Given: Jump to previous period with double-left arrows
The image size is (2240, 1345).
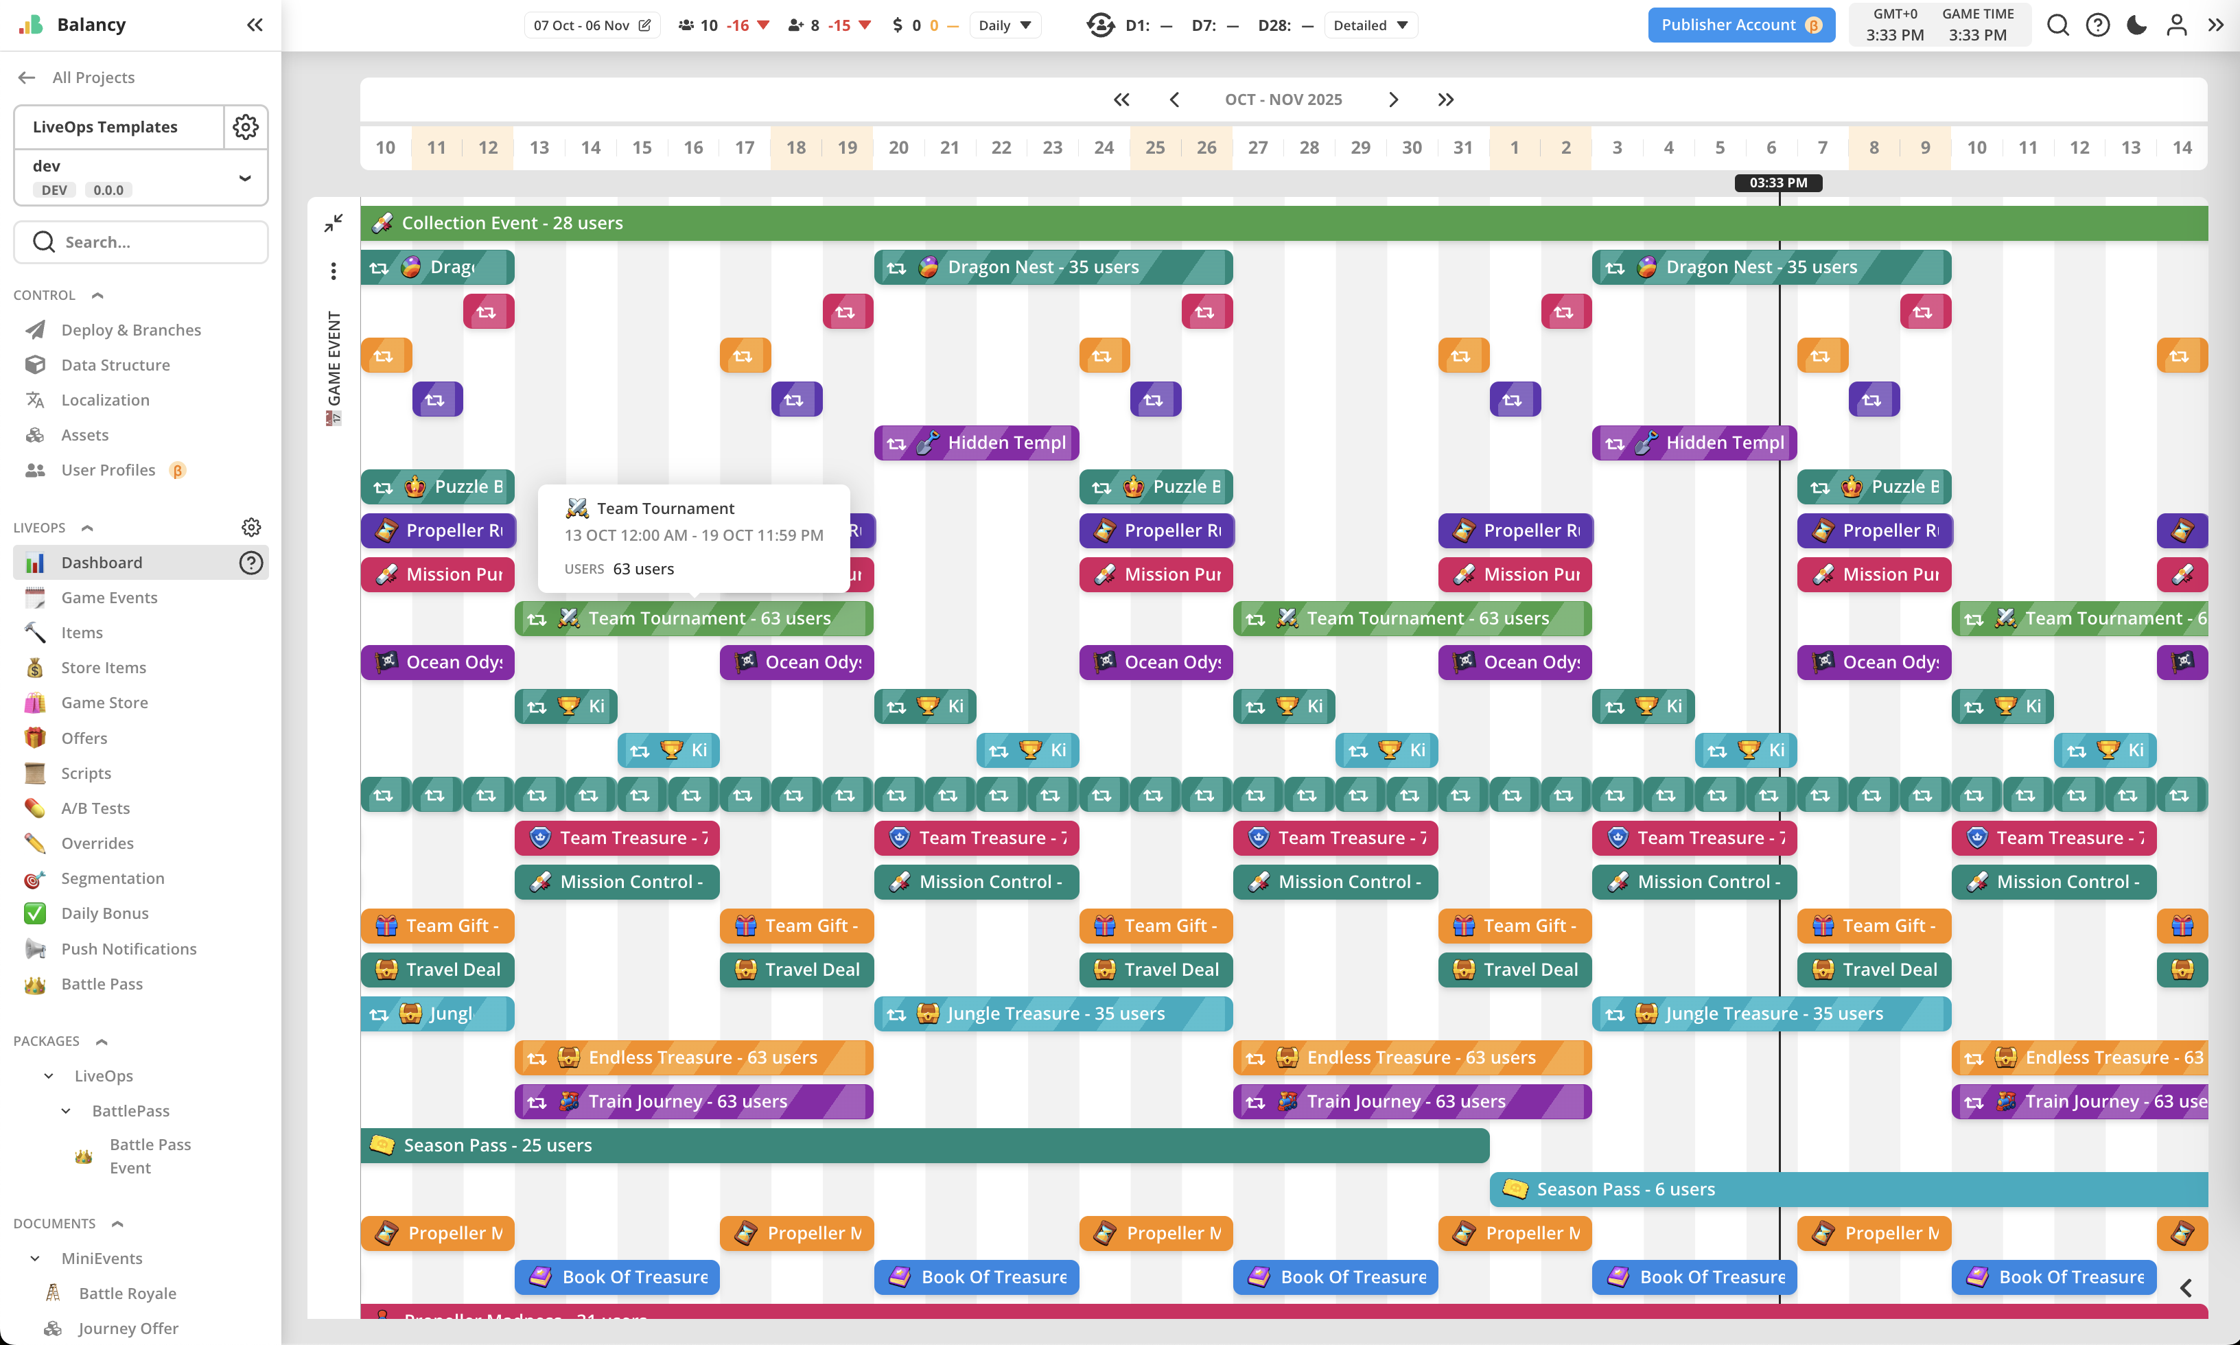Looking at the screenshot, I should tap(1121, 100).
